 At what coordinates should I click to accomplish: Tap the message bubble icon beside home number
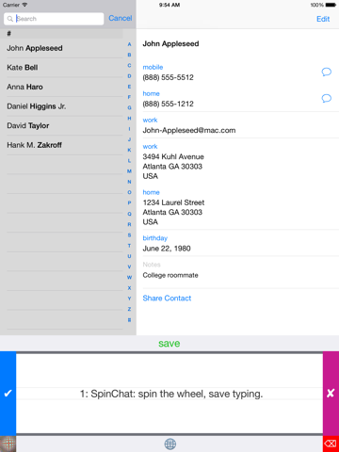[326, 98]
